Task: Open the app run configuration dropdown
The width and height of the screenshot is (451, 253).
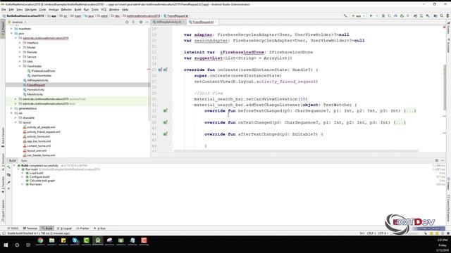Action: [x=358, y=15]
